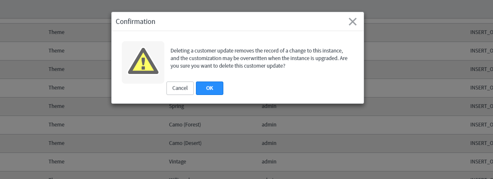The height and width of the screenshot is (179, 493).
Task: Click admin in the Spring row
Action: pos(269,106)
